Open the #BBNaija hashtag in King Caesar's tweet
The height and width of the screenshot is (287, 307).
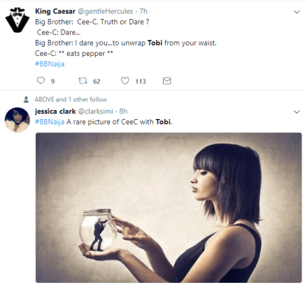[x=50, y=64]
